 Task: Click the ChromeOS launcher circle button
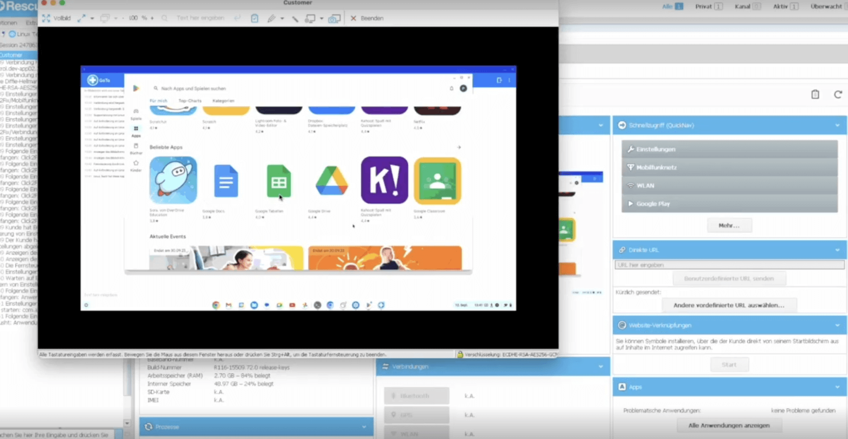pos(86,305)
